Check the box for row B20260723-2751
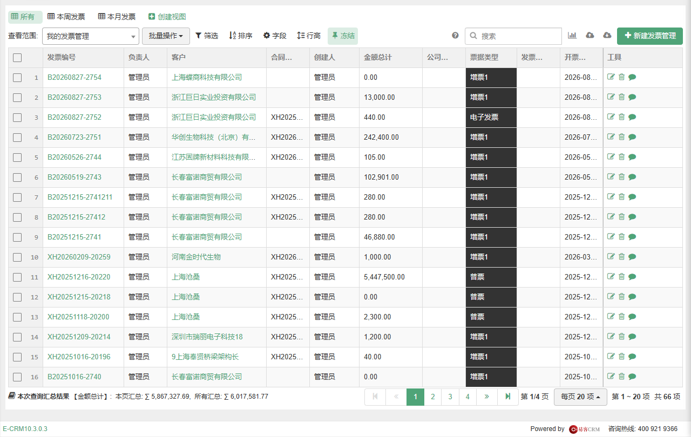Screen dimensions: 691x437 click(x=17, y=138)
